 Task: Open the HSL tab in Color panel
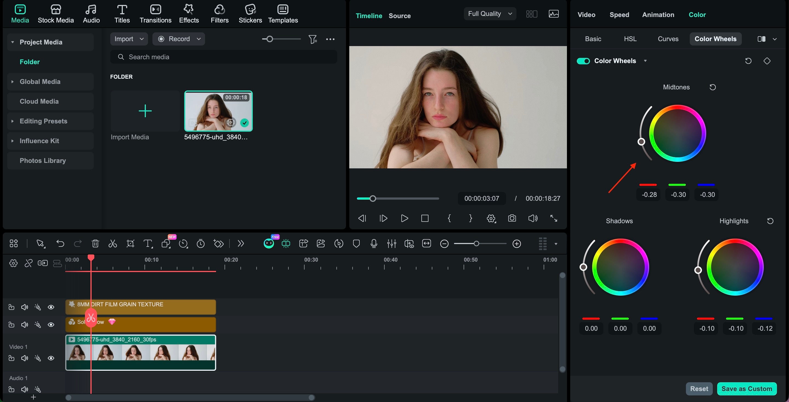[630, 39]
